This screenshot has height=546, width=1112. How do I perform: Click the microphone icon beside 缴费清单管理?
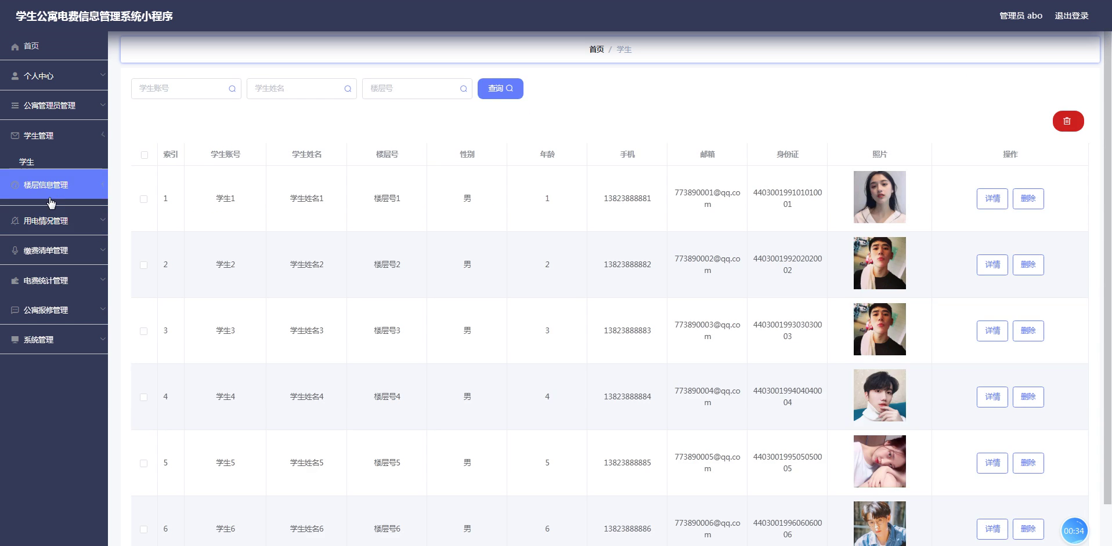[15, 250]
